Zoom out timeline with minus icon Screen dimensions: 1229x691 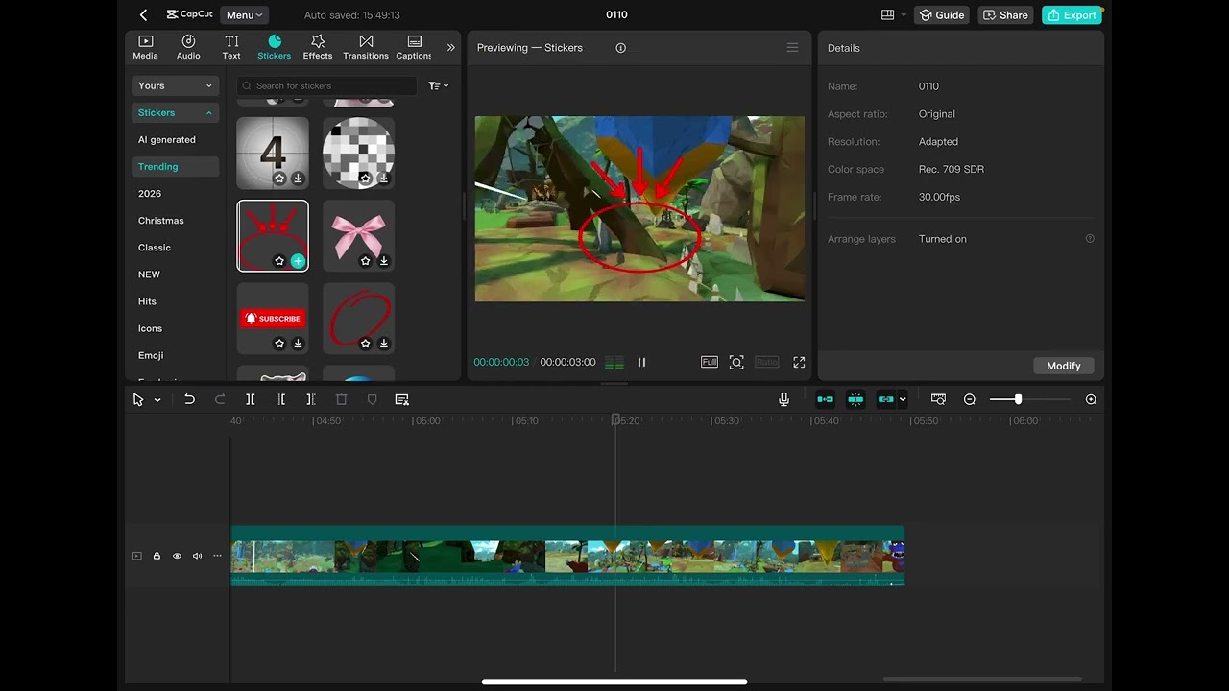tap(970, 400)
